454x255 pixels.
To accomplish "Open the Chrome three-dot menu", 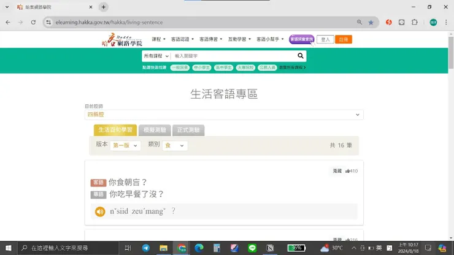I will point(446,22).
